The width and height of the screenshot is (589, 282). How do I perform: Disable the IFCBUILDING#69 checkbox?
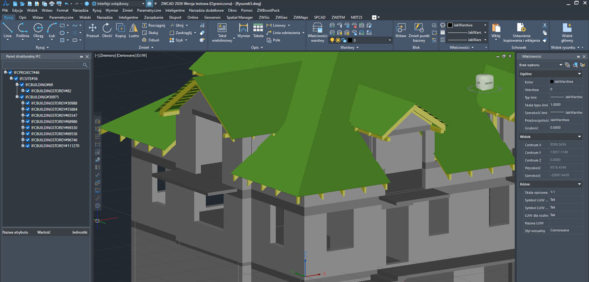tap(22, 85)
